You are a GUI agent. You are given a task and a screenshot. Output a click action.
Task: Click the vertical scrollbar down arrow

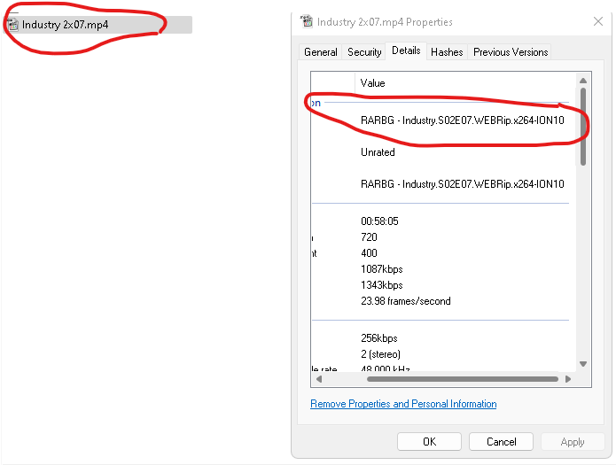pos(583,364)
